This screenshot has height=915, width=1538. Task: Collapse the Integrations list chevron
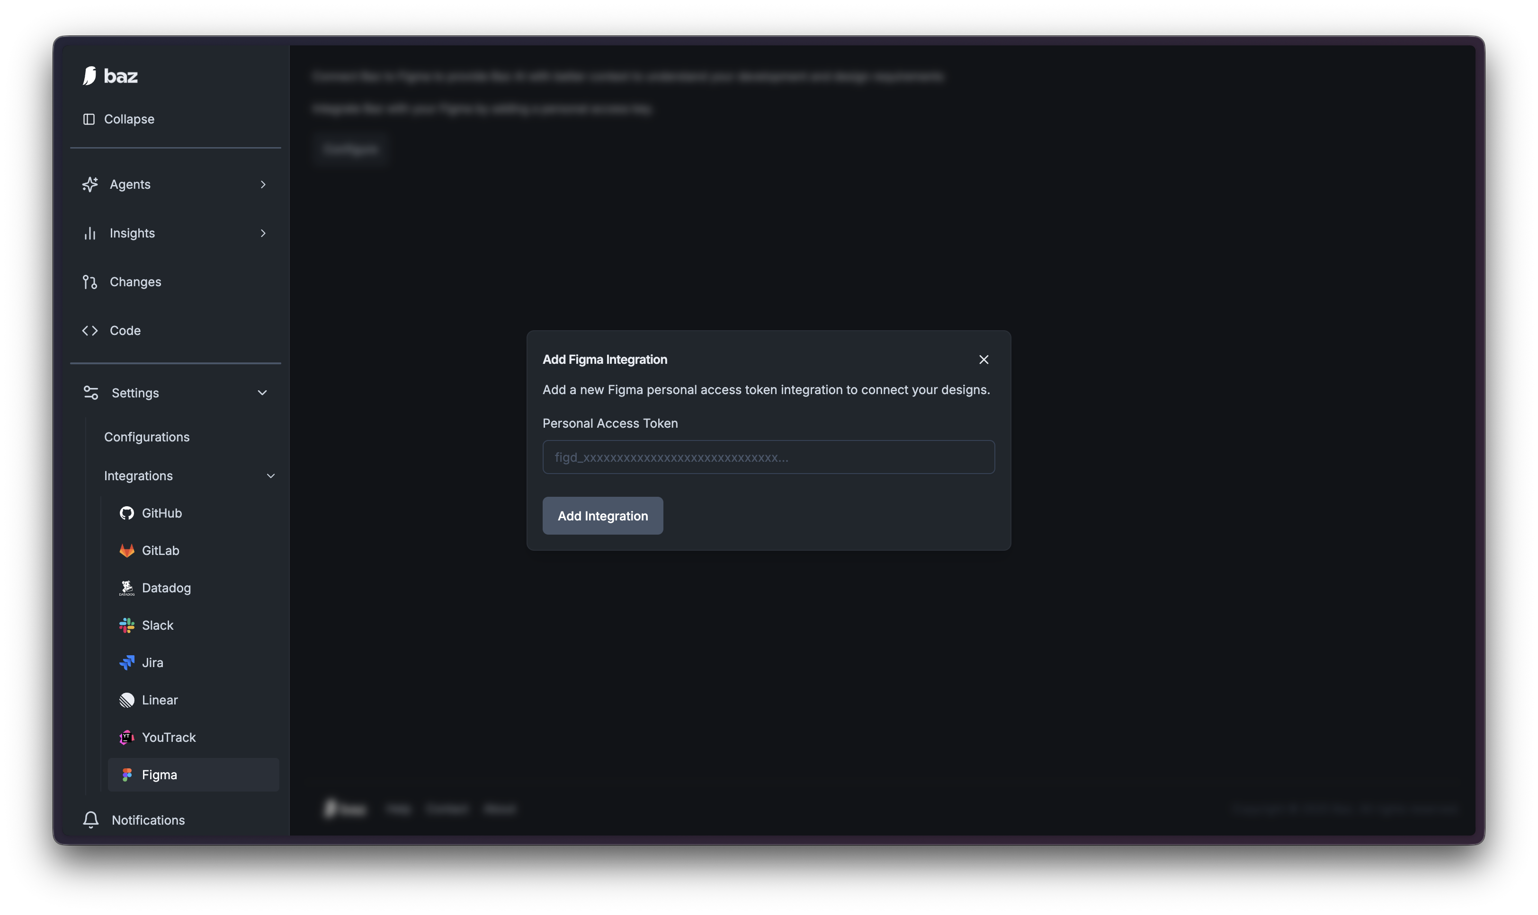[271, 476]
